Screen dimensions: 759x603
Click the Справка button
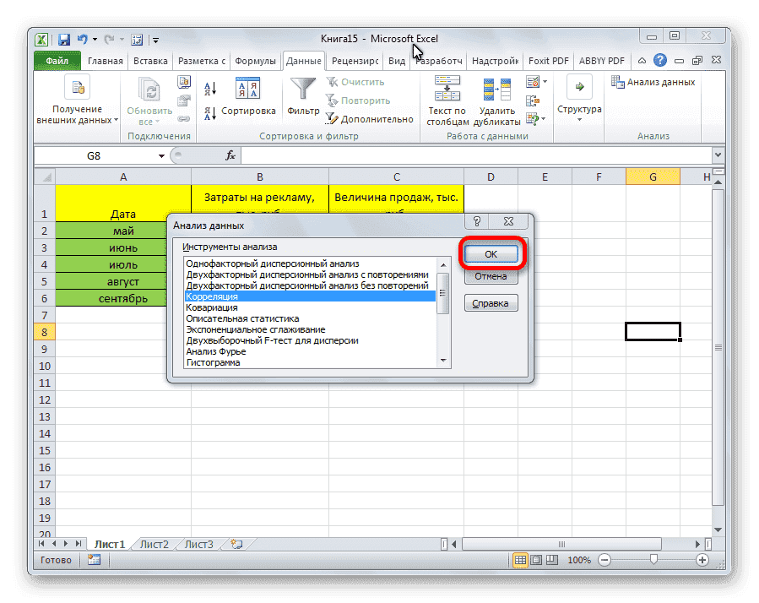tap(491, 302)
